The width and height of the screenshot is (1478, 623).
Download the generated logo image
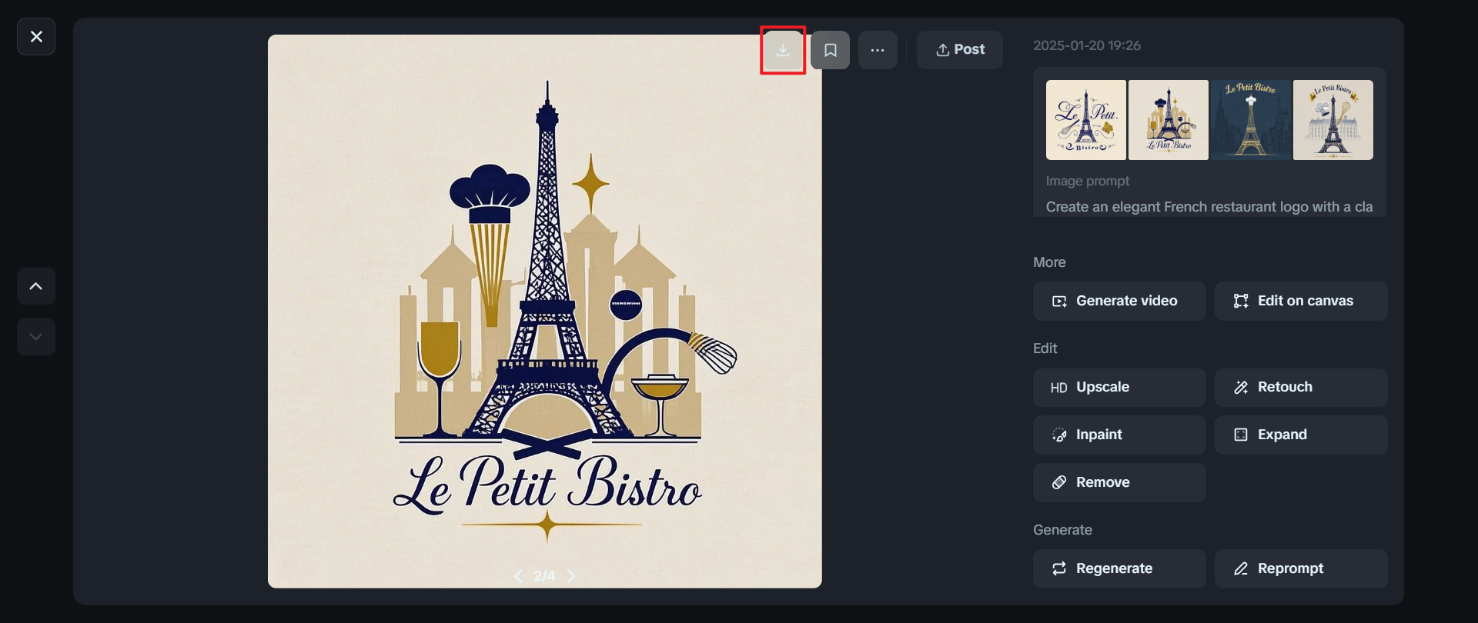pyautogui.click(x=783, y=50)
